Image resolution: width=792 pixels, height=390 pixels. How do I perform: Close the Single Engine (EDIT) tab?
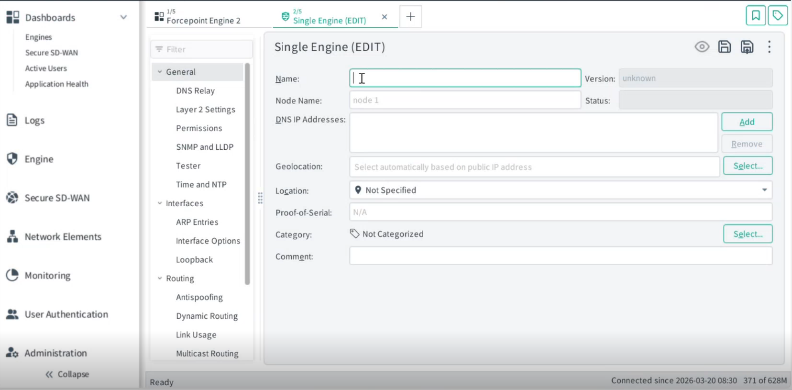tap(385, 17)
